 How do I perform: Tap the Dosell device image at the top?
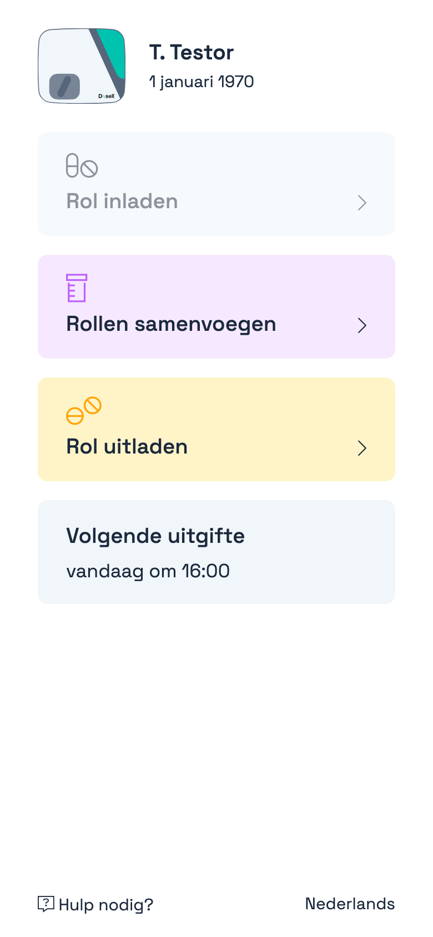point(81,66)
